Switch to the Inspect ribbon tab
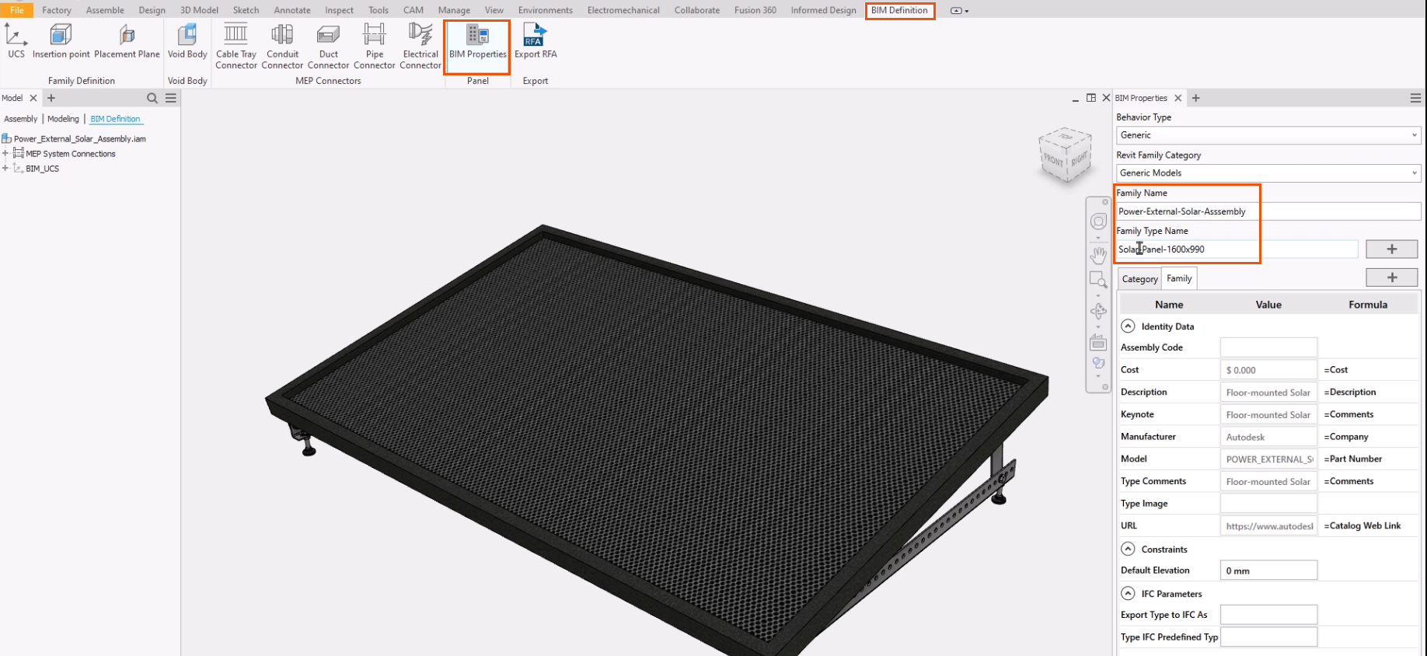 [x=339, y=10]
